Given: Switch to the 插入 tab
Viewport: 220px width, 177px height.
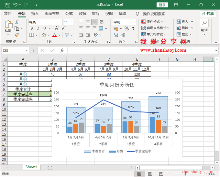Looking at the screenshot, I should [35, 14].
